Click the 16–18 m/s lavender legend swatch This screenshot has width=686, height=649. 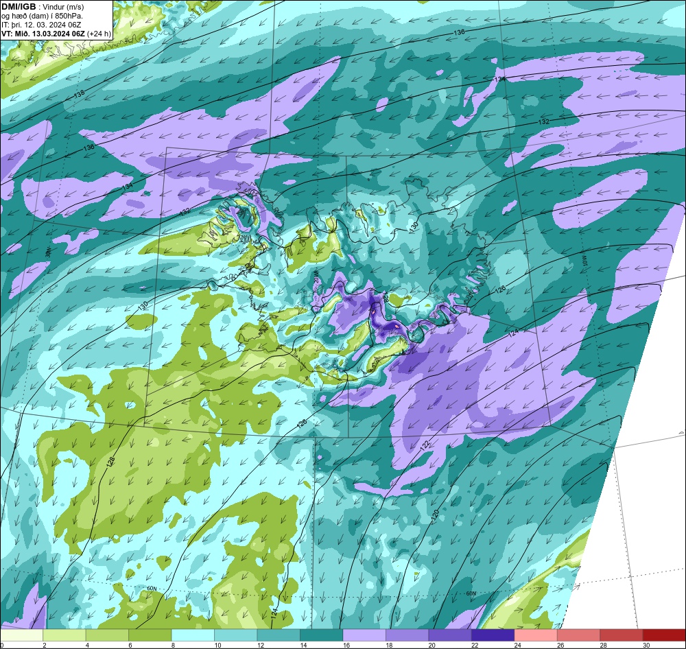click(x=365, y=635)
